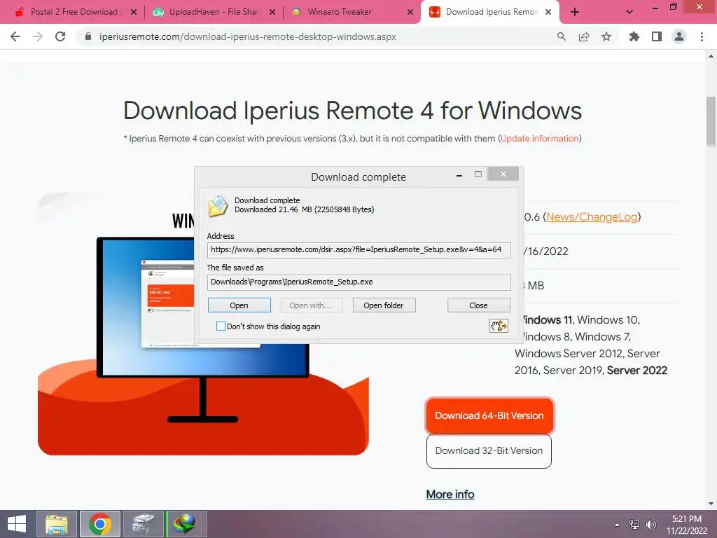The height and width of the screenshot is (538, 717).
Task: Open a new tab with the plus button
Action: (575, 12)
